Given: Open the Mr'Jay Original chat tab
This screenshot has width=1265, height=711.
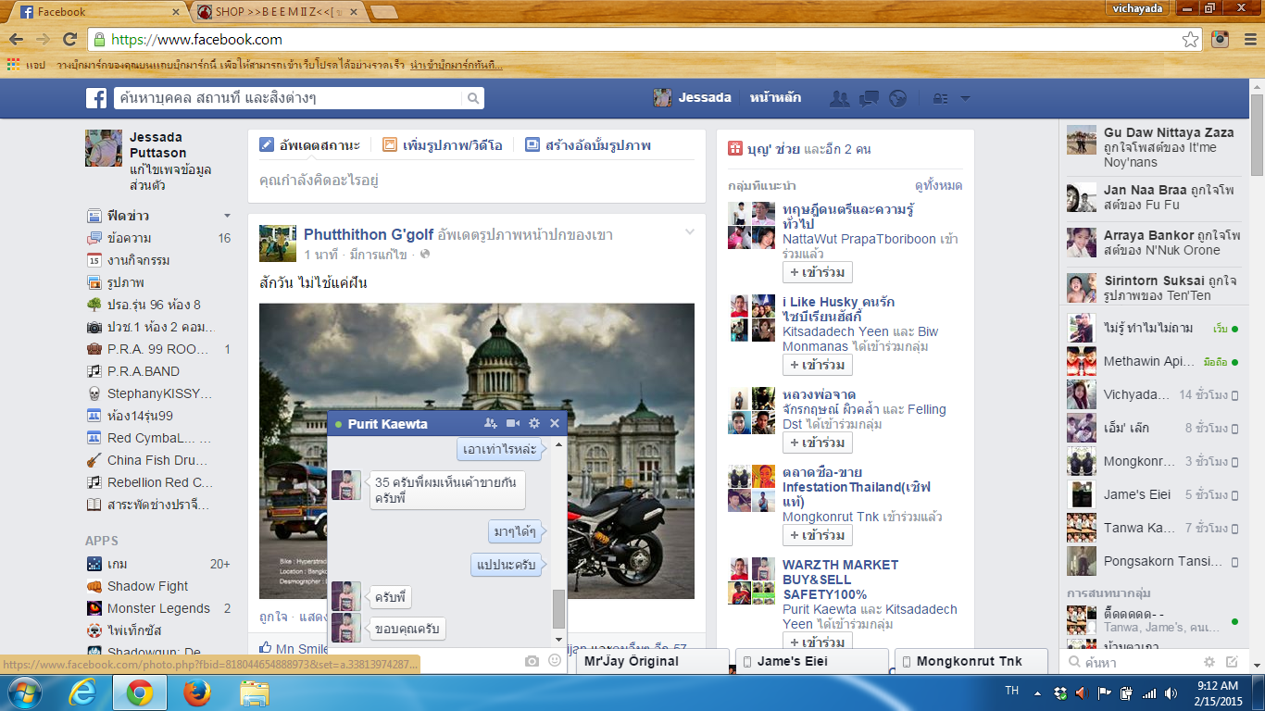Looking at the screenshot, I should [x=652, y=661].
